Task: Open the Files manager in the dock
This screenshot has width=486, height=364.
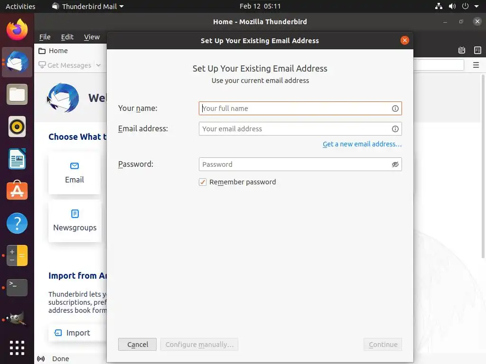Action: [17, 94]
